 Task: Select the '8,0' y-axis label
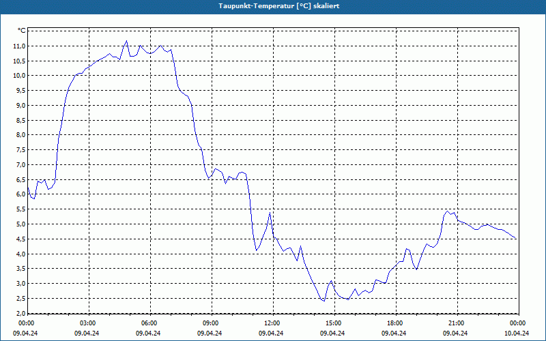(x=21, y=134)
